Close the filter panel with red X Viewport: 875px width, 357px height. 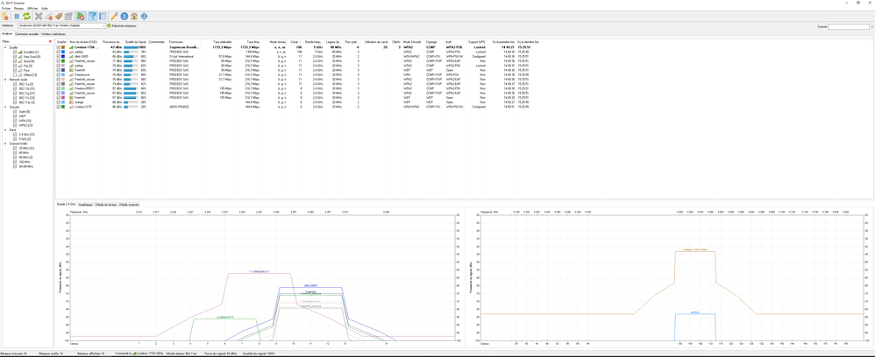tap(50, 41)
